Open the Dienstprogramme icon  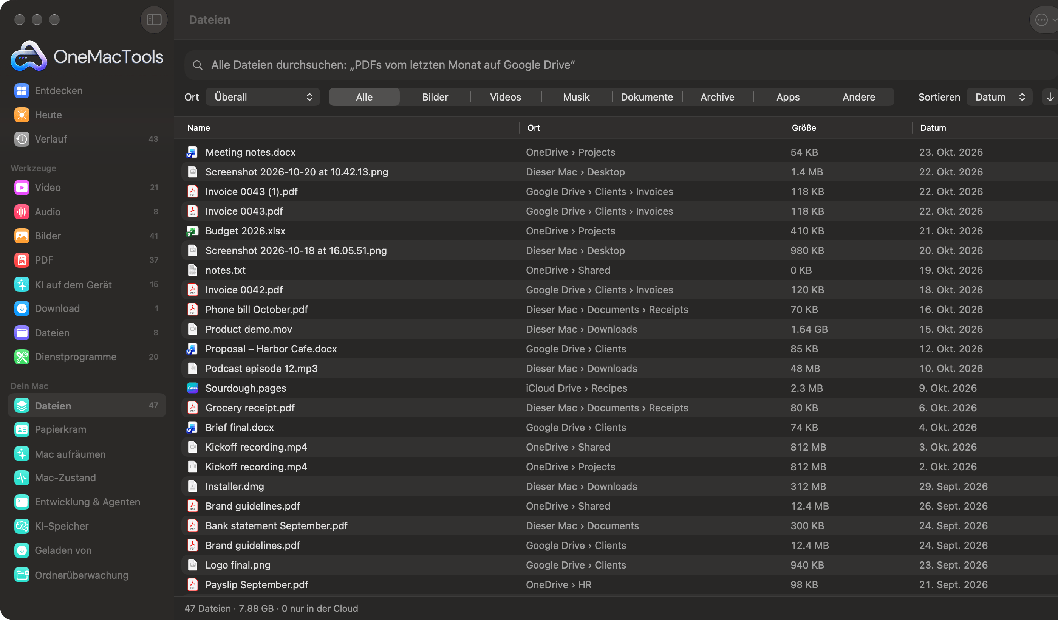tap(22, 356)
